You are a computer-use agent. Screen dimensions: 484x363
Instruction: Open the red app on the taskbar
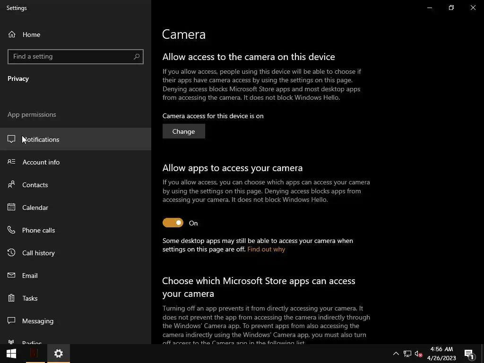click(35, 354)
